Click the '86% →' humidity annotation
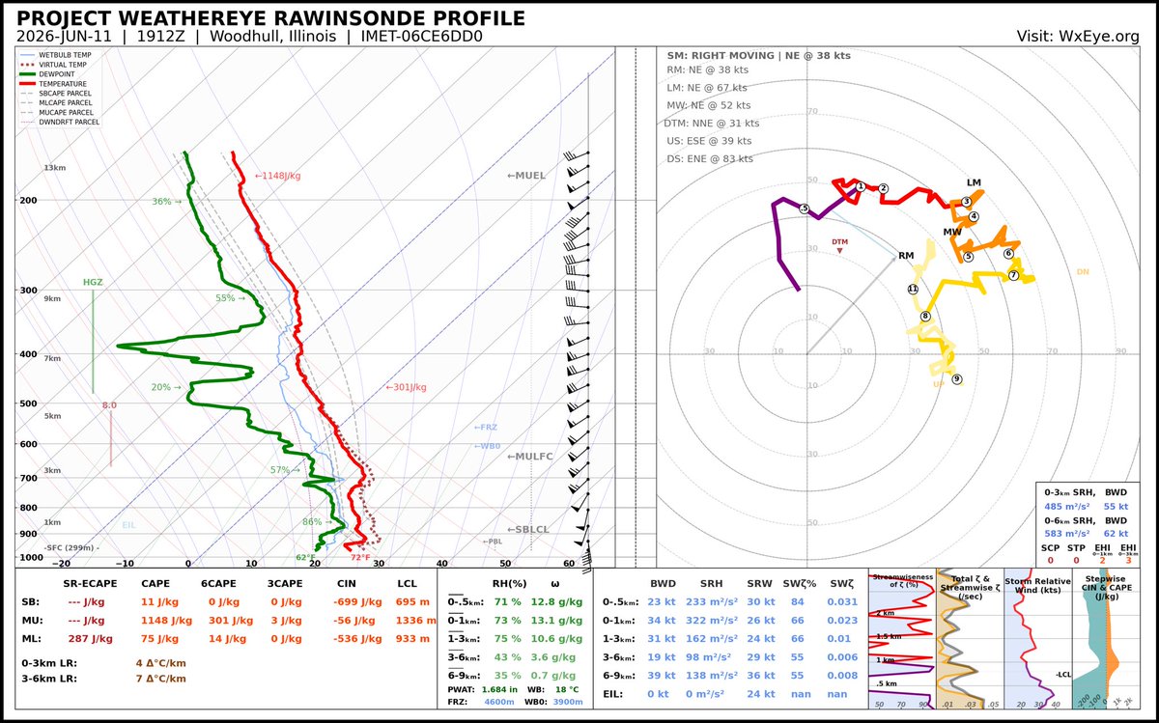 click(316, 522)
